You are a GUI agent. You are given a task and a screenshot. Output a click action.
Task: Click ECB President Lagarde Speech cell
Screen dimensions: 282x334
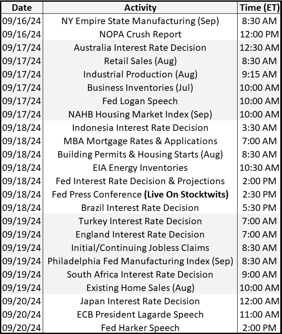click(x=140, y=315)
